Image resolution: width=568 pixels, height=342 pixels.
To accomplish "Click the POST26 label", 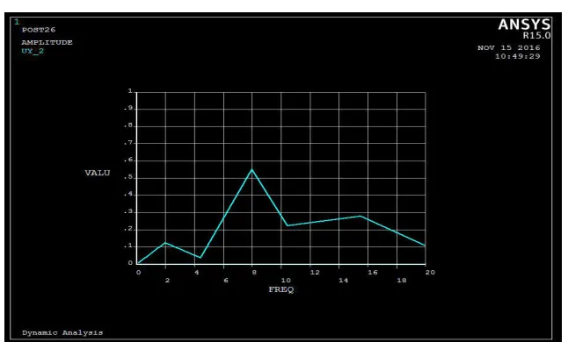I will (x=39, y=30).
